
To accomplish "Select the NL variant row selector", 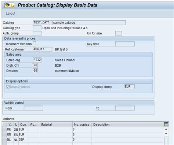I will [x=4, y=140].
